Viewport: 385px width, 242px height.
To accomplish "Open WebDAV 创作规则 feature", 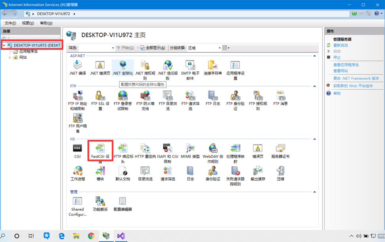I will pos(213,153).
